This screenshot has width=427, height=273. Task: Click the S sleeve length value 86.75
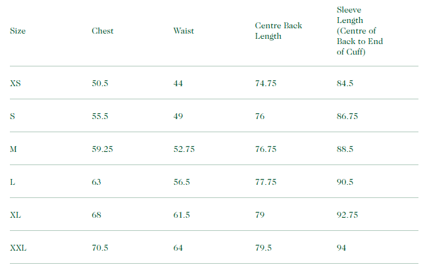point(347,116)
